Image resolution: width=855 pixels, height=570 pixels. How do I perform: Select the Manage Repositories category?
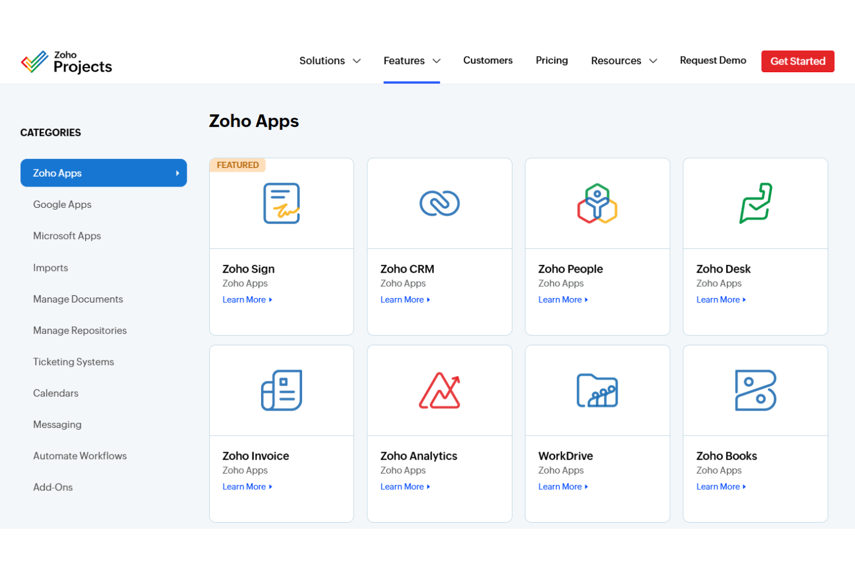[80, 330]
